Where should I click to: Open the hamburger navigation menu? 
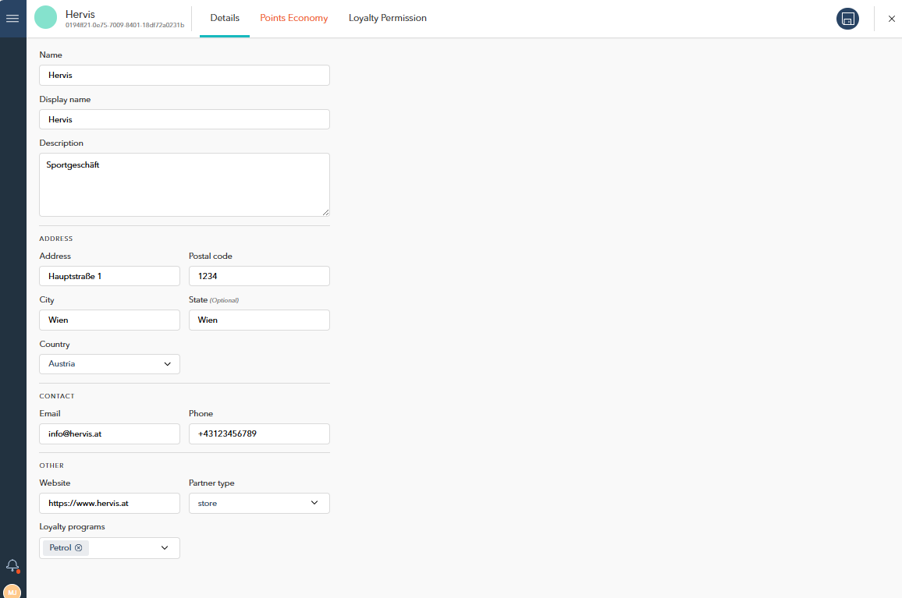coord(12,19)
